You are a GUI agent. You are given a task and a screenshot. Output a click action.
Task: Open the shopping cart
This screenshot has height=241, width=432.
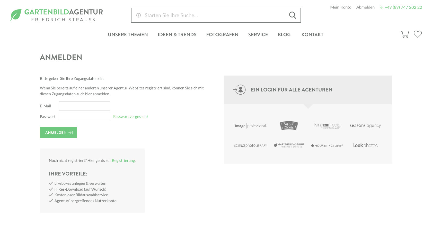click(x=405, y=34)
